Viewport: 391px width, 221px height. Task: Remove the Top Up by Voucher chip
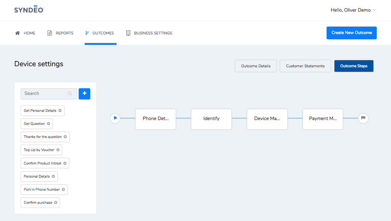(58, 150)
